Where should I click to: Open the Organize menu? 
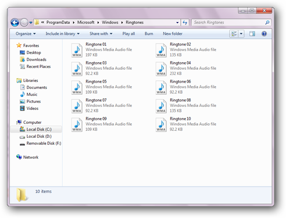[26, 34]
